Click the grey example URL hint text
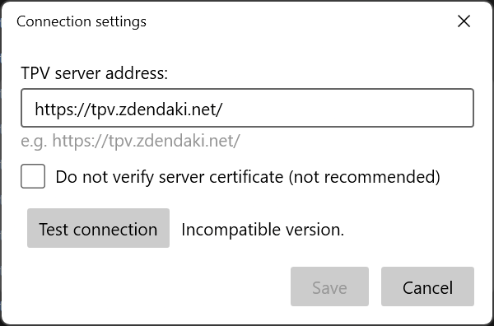This screenshot has width=494, height=326. [130, 141]
